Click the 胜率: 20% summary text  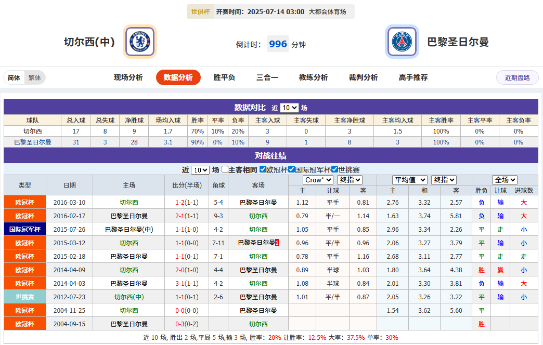coord(265,337)
